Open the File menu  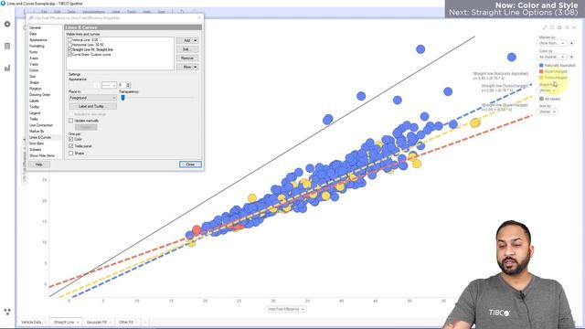click(x=44, y=12)
